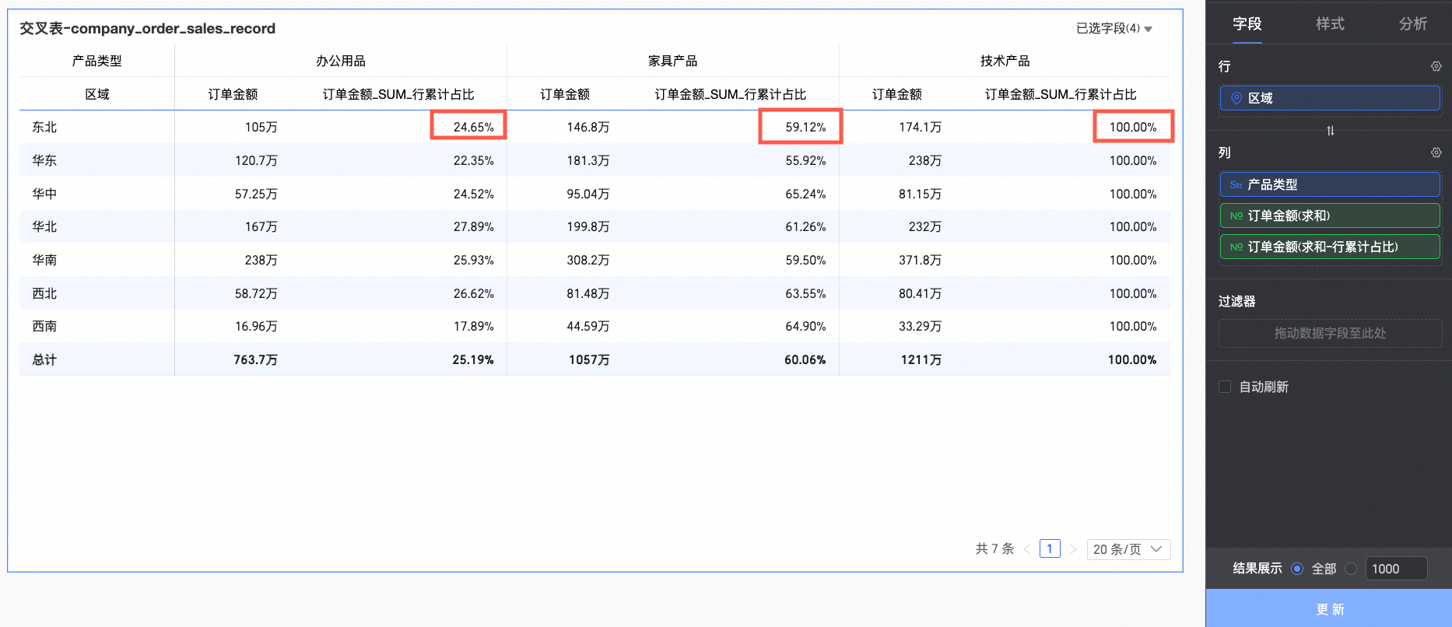Click the 120.7万 cell in 华东 row

point(256,160)
